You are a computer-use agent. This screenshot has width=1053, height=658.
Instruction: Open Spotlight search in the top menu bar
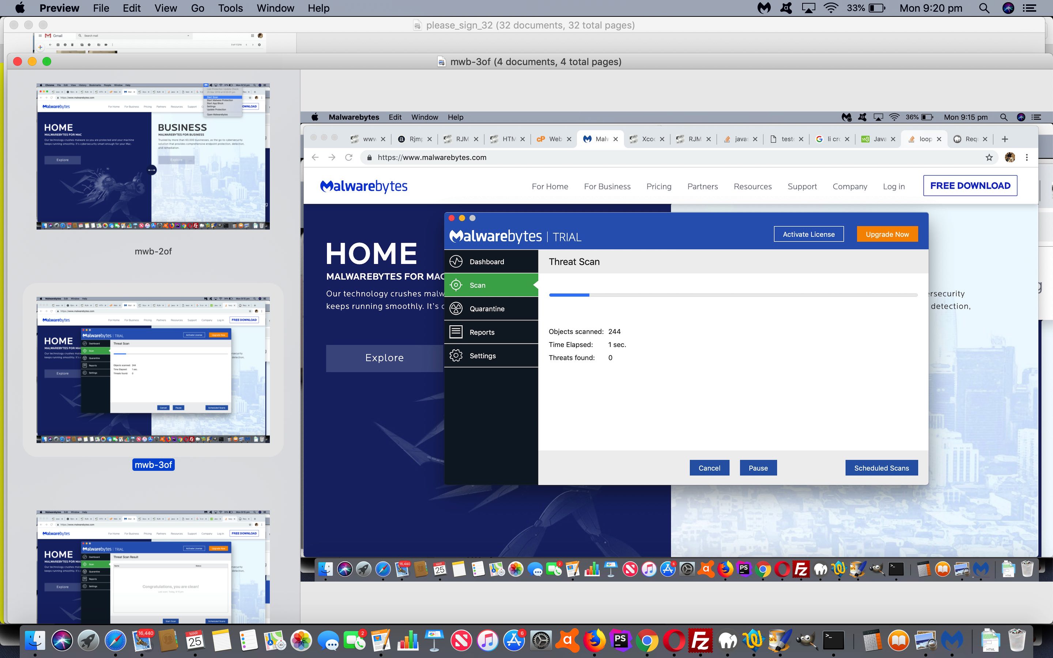984,8
